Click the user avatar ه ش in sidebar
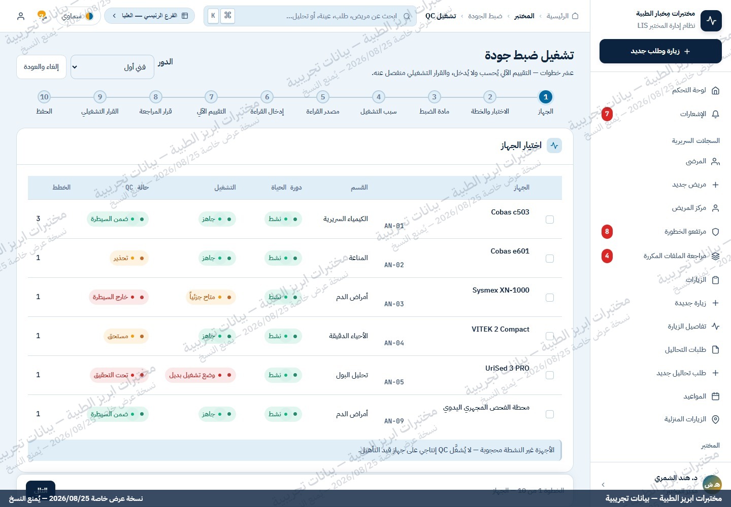Viewport: 731px width, 507px height. pos(712,485)
